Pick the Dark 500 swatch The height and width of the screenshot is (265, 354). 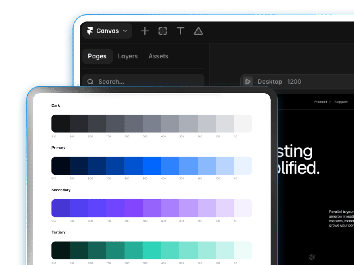152,123
